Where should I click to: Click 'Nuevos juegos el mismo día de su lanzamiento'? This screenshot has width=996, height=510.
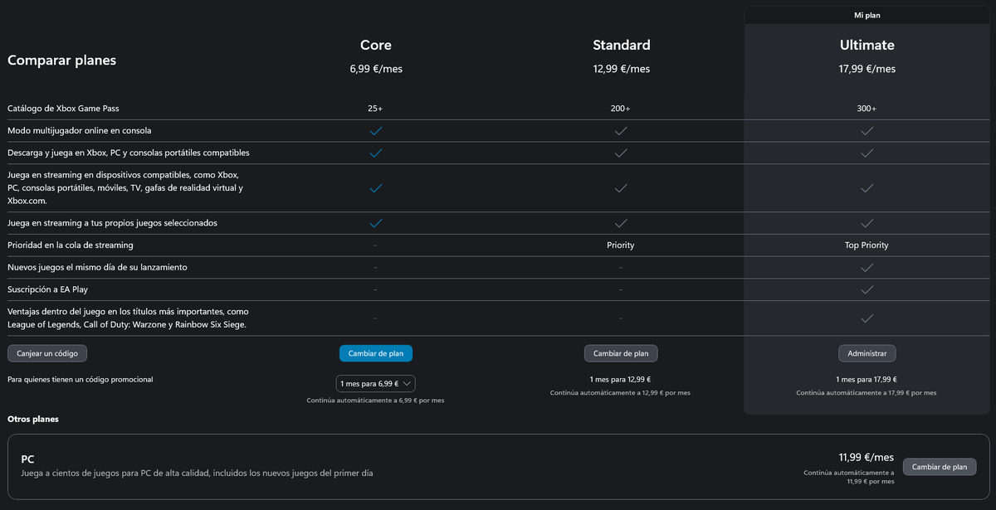[x=97, y=268]
